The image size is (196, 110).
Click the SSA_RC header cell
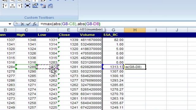pos(114,35)
